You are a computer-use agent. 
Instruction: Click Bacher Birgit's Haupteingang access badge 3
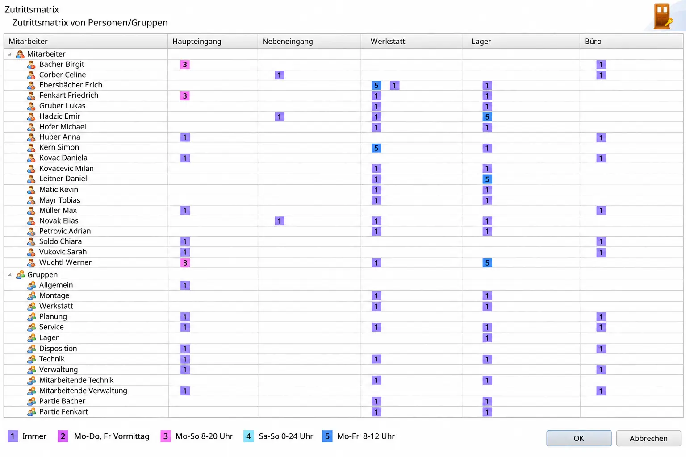click(x=185, y=65)
